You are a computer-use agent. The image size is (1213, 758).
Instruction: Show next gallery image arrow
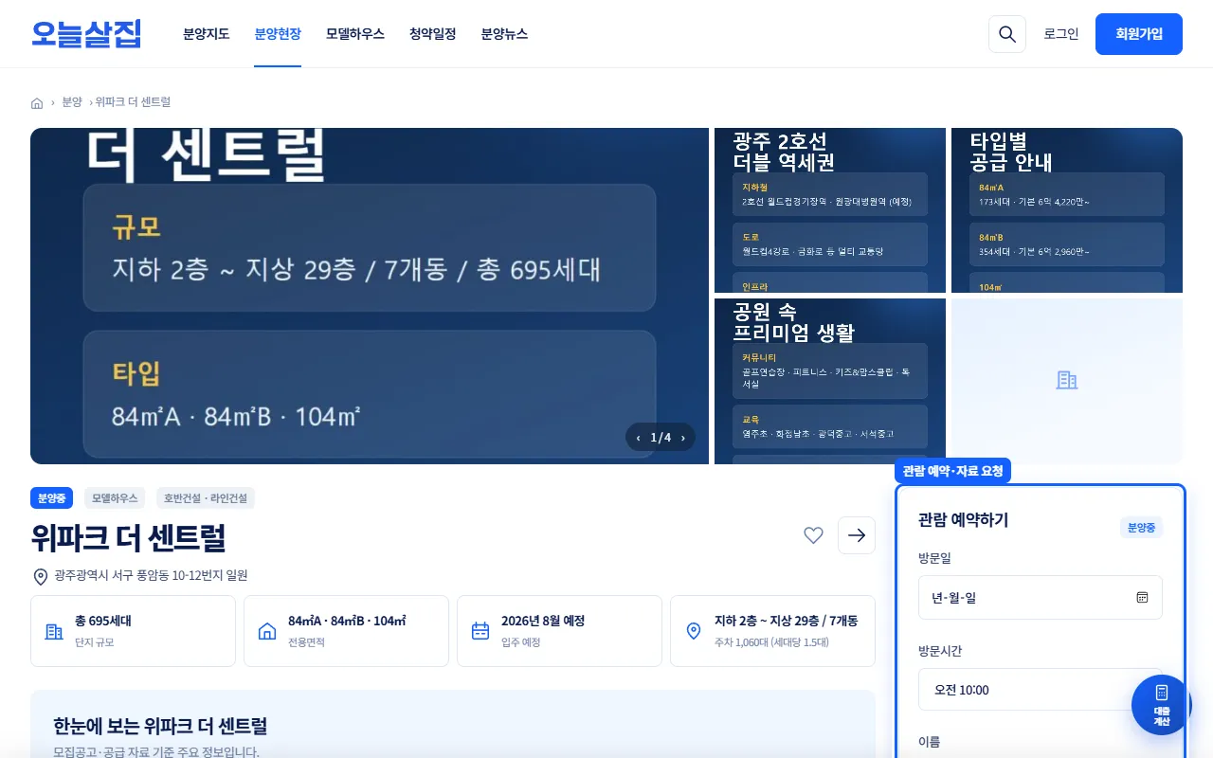click(683, 437)
